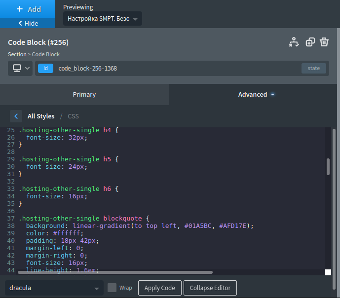Toggle the Wrap checkbox
Screen dimensions: 340x298
point(112,288)
